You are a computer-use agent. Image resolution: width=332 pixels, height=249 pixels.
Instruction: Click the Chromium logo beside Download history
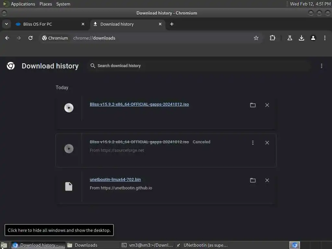tap(11, 66)
